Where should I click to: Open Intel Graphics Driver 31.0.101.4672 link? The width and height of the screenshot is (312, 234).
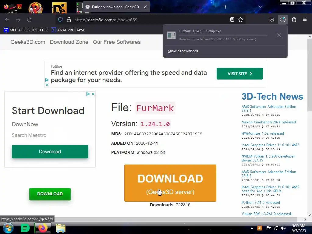pos(270,145)
